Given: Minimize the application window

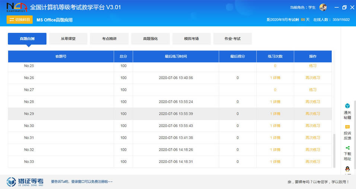Looking at the screenshot, I should click(x=336, y=7).
